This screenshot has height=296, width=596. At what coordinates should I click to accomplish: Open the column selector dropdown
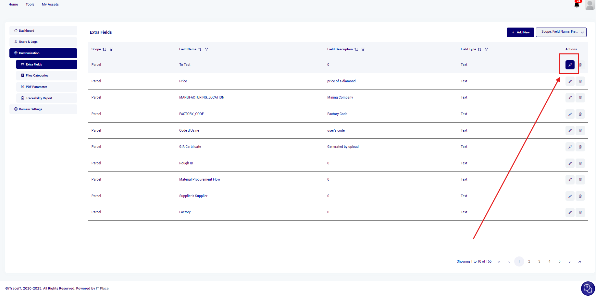point(561,32)
